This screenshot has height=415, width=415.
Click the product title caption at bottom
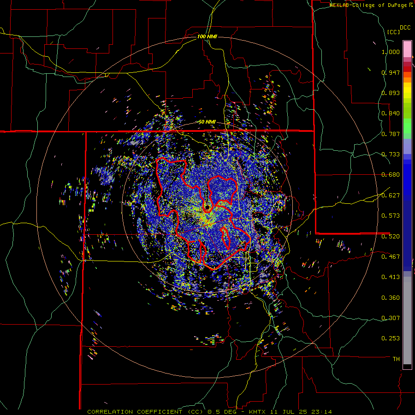(210, 412)
